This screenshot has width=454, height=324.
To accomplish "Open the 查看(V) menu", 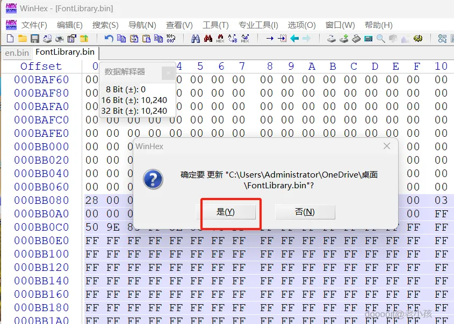I will pyautogui.click(x=179, y=25).
